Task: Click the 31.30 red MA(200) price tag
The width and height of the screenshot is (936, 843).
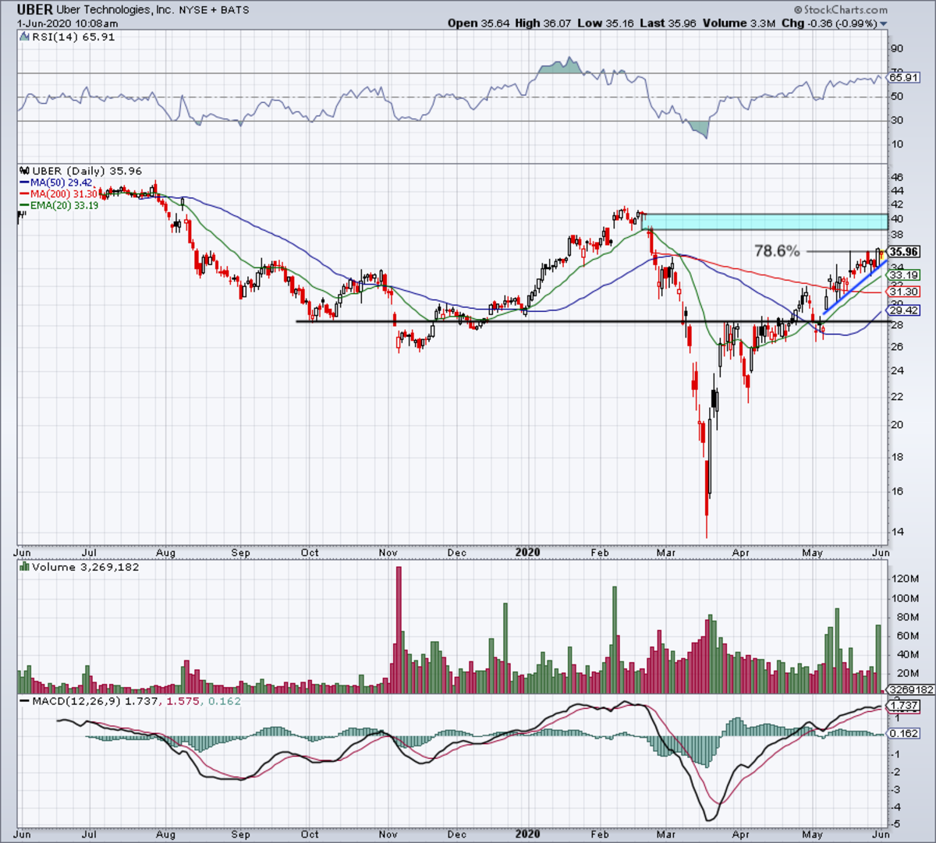Action: [x=904, y=292]
